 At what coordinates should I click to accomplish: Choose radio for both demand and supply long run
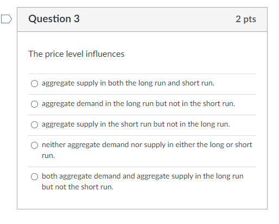pos(34,176)
